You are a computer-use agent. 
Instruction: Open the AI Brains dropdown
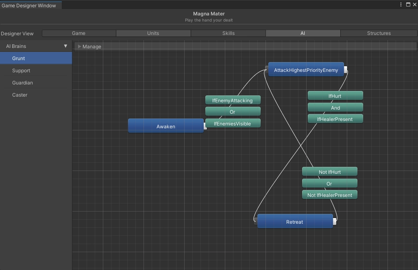click(x=65, y=46)
